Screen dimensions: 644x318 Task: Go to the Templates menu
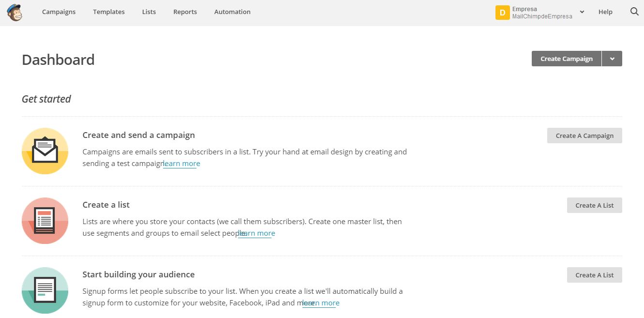(109, 12)
